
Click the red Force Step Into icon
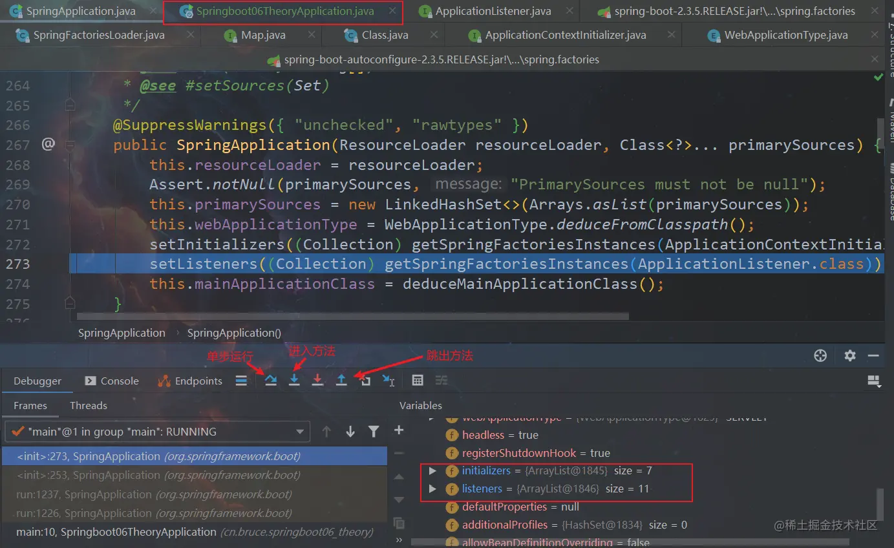point(317,381)
